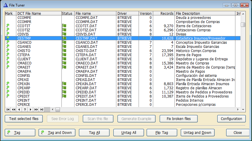This screenshot has height=141, width=252.
Task: Select the CMAEPA row name
Action: coord(24,71)
